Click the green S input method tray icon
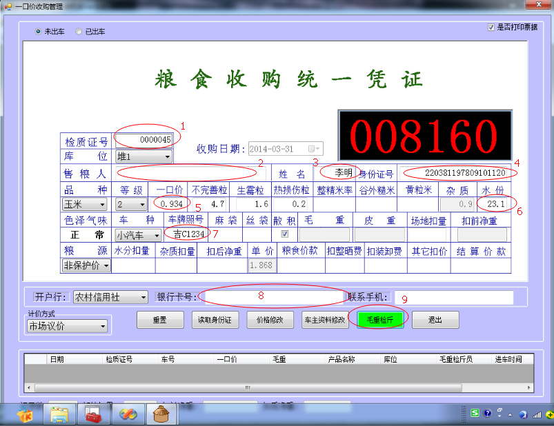Image resolution: width=554 pixels, height=426 pixels. pos(475,414)
